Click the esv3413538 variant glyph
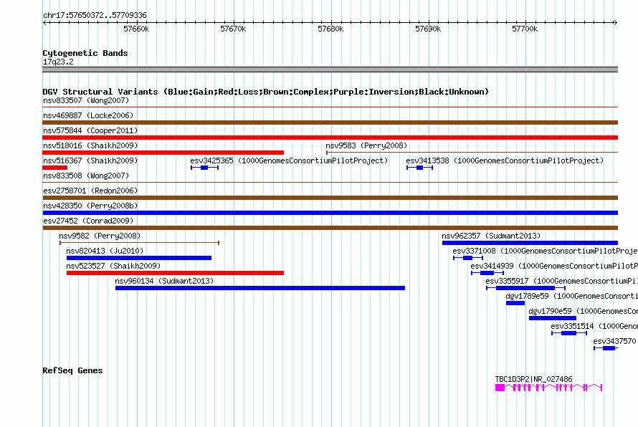Image resolution: width=638 pixels, height=427 pixels. (419, 168)
